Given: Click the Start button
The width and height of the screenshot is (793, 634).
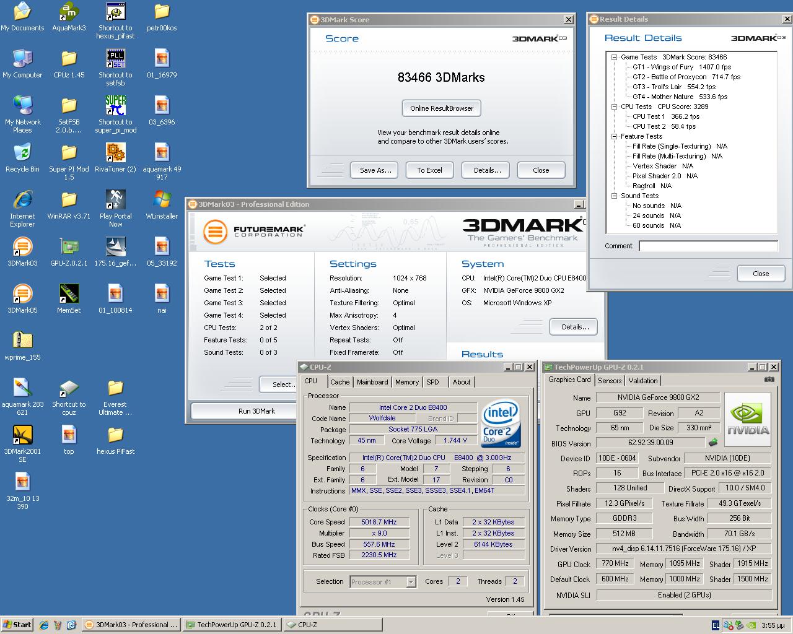Looking at the screenshot, I should click(x=17, y=625).
